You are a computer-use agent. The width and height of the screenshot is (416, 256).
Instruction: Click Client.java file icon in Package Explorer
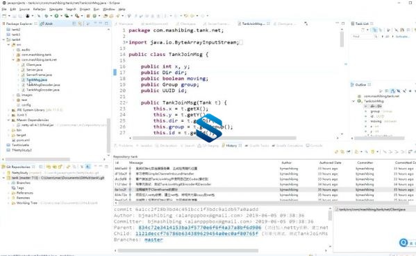[23, 65]
